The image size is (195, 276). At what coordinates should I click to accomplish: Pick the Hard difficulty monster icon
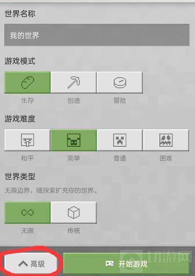pyautogui.click(x=166, y=140)
